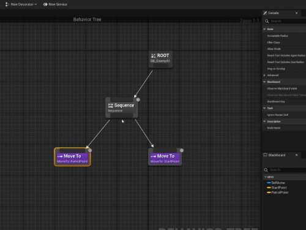Switch to the Blackboard tab
This screenshot has width=306, height=230.
pyautogui.click(x=277, y=155)
